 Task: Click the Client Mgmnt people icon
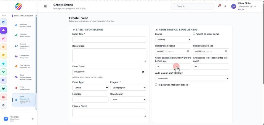(x=16, y=57)
